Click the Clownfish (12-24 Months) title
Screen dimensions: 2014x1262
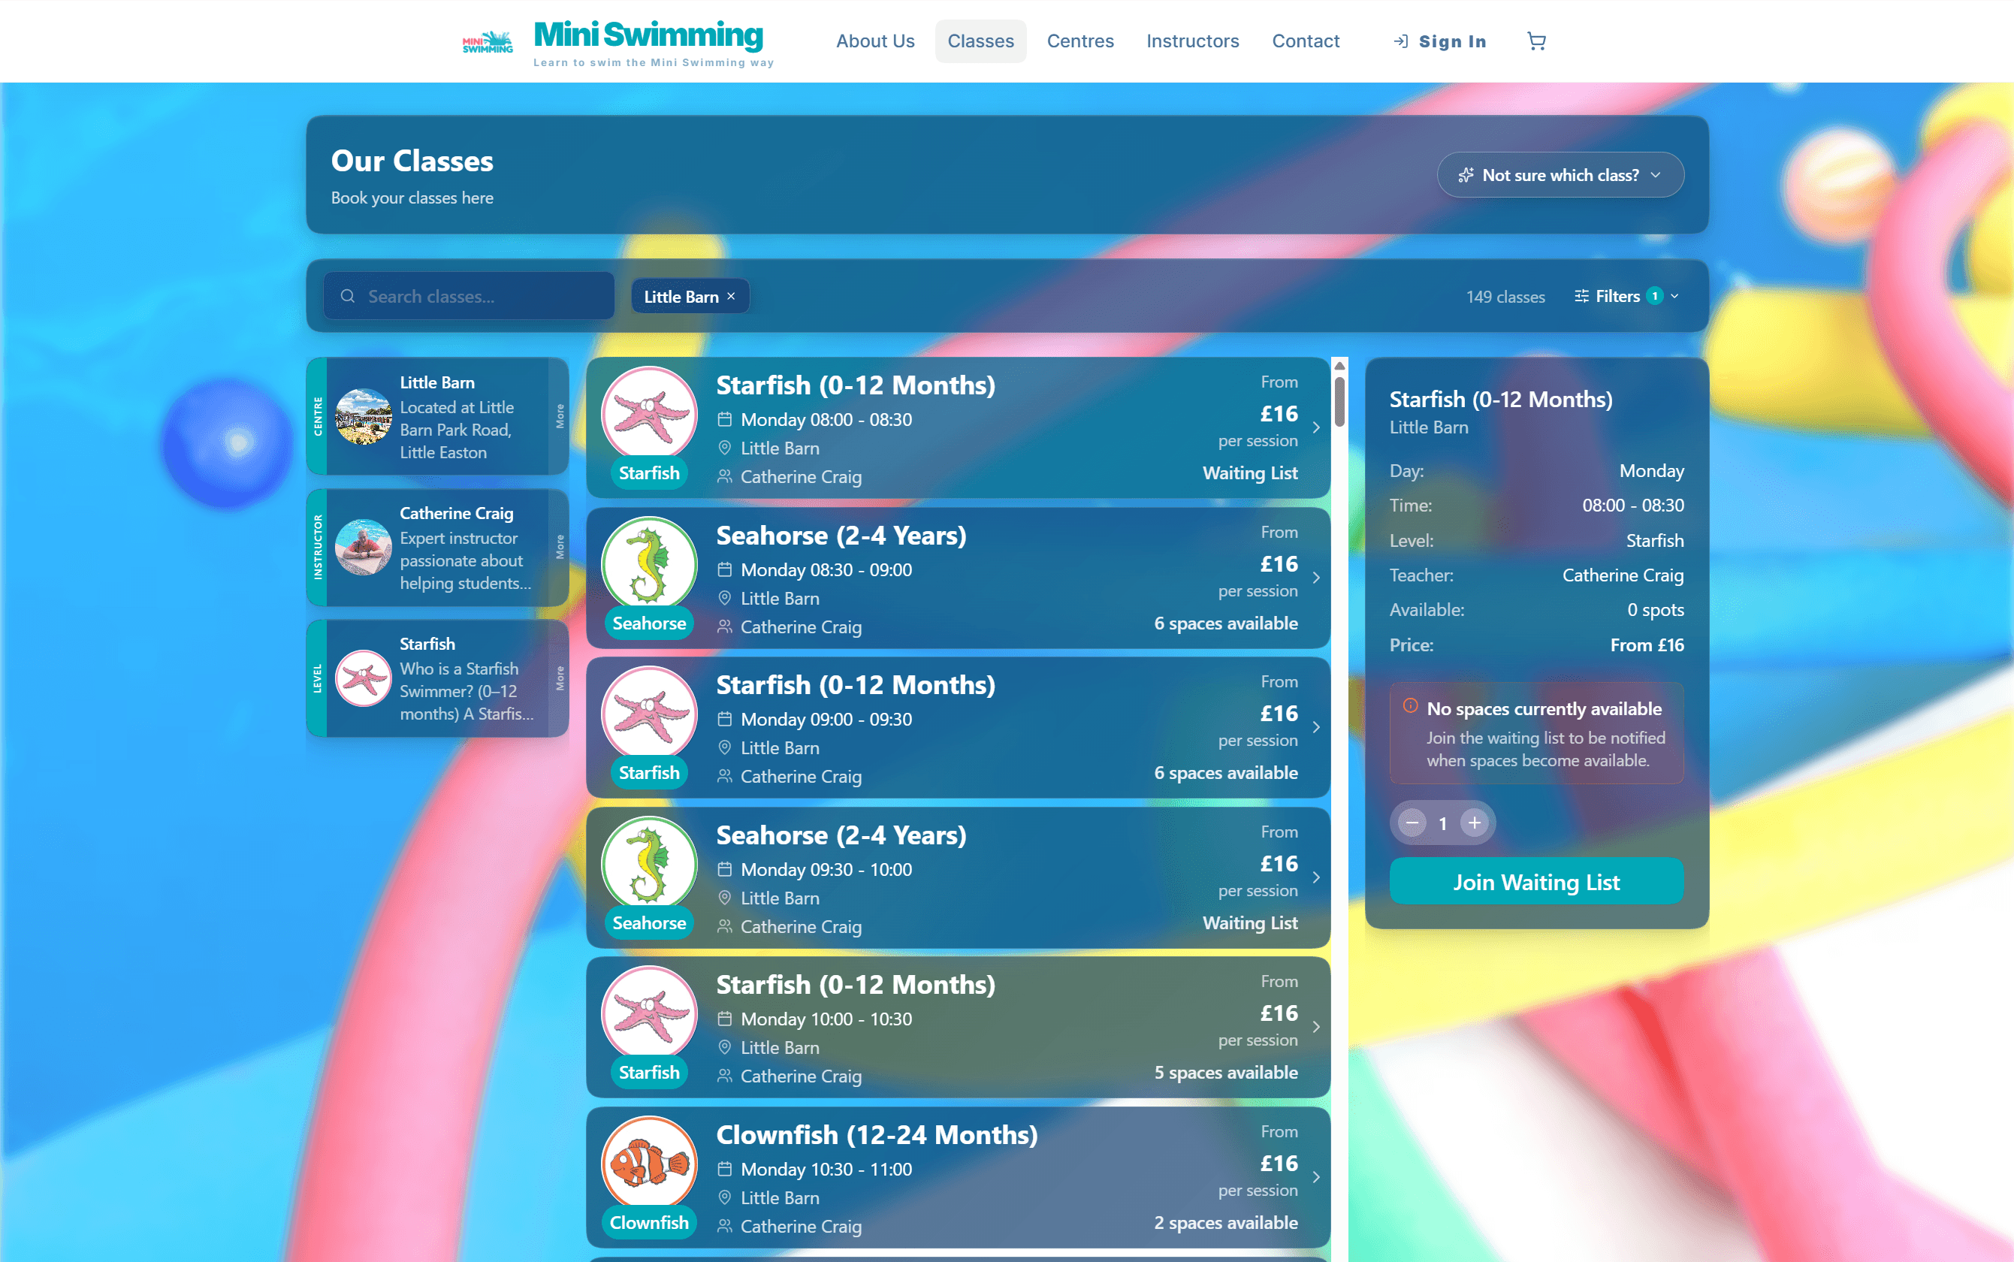877,1135
